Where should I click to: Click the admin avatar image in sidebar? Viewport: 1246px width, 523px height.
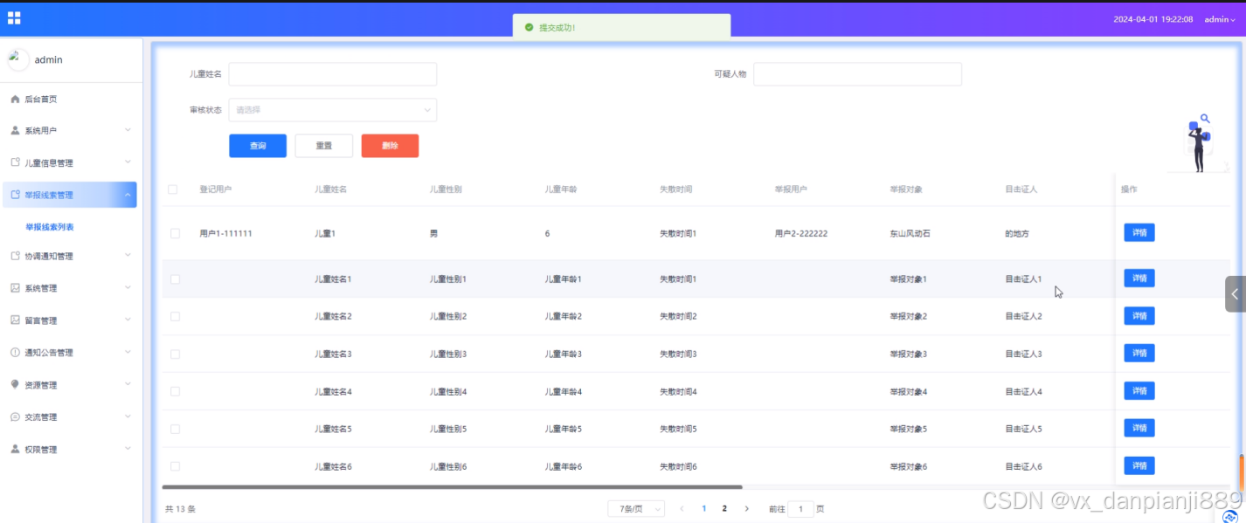coord(17,59)
